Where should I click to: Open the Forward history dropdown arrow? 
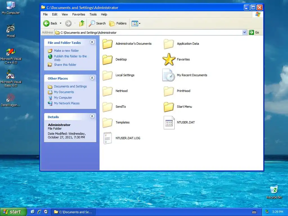click(75, 23)
